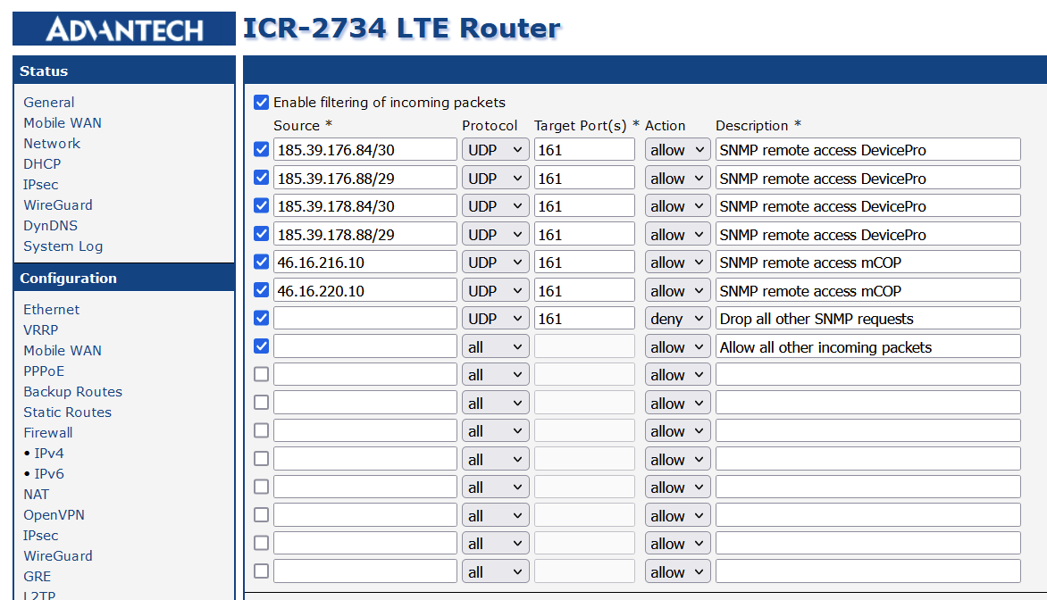Click Target Port field for source 185.39.176.84/30
The height and width of the screenshot is (600, 1047).
click(584, 149)
